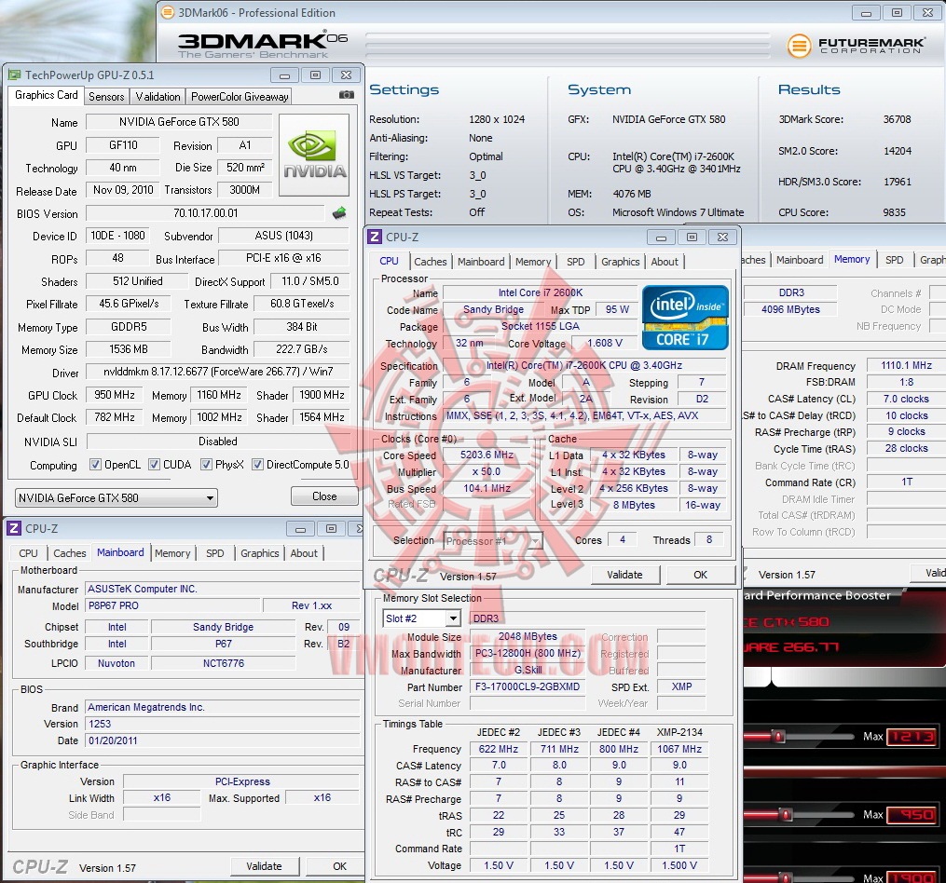
Task: Click the GPU Clock value 950 MHz
Action: click(114, 395)
